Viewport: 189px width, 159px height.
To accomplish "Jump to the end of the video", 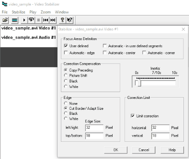I will pyautogui.click(x=53, y=20).
